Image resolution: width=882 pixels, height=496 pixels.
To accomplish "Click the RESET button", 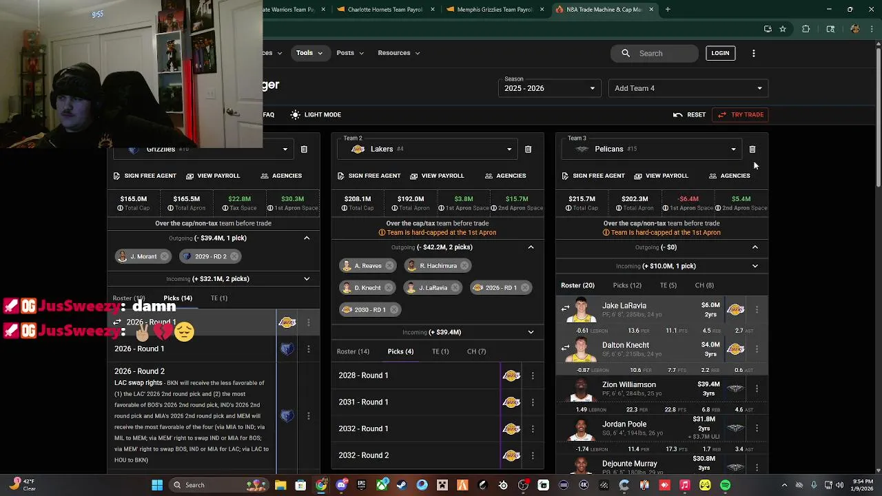I will click(690, 114).
